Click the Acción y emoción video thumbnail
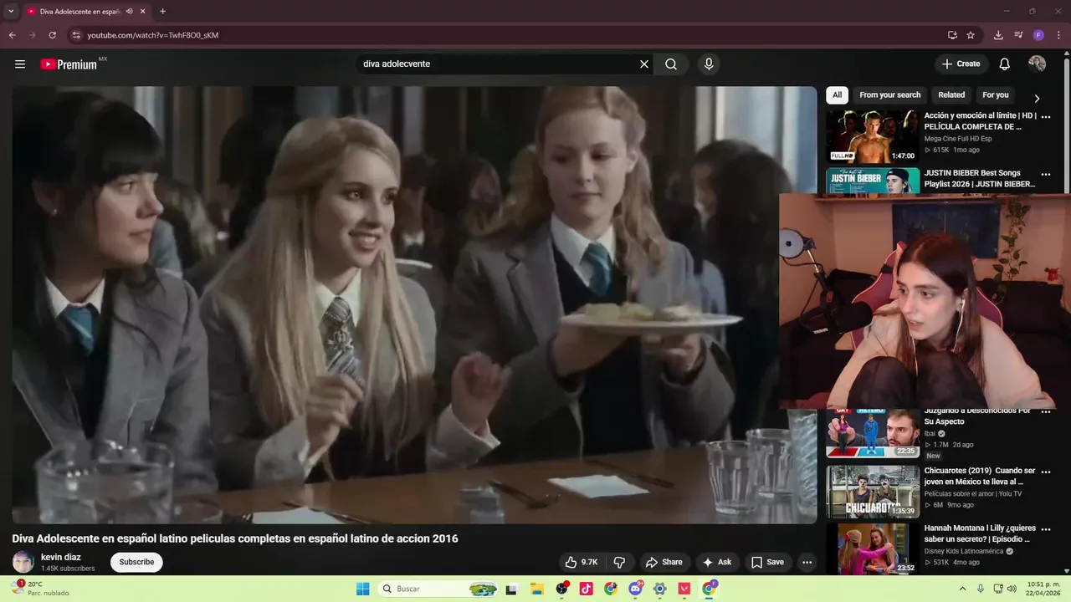 [873, 136]
